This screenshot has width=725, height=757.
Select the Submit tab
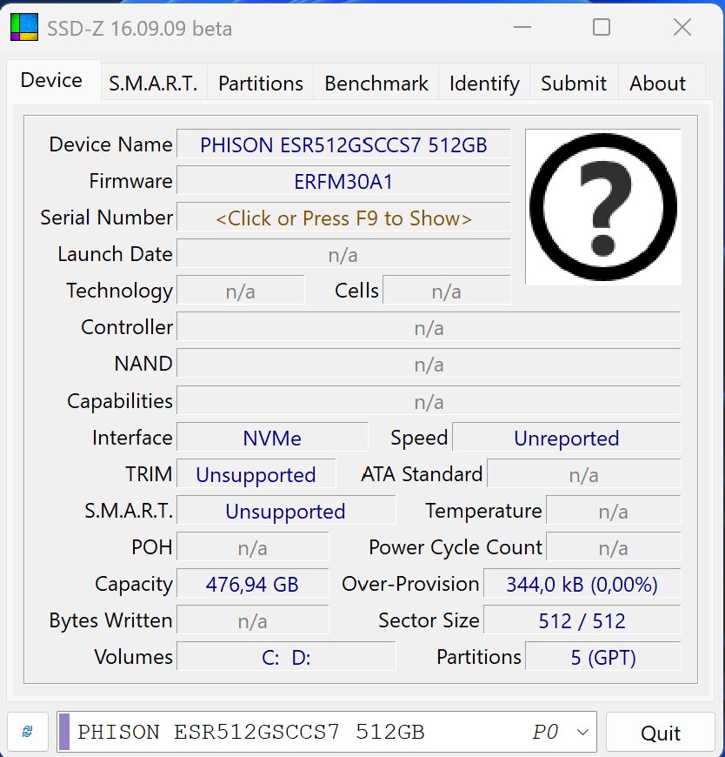[573, 84]
